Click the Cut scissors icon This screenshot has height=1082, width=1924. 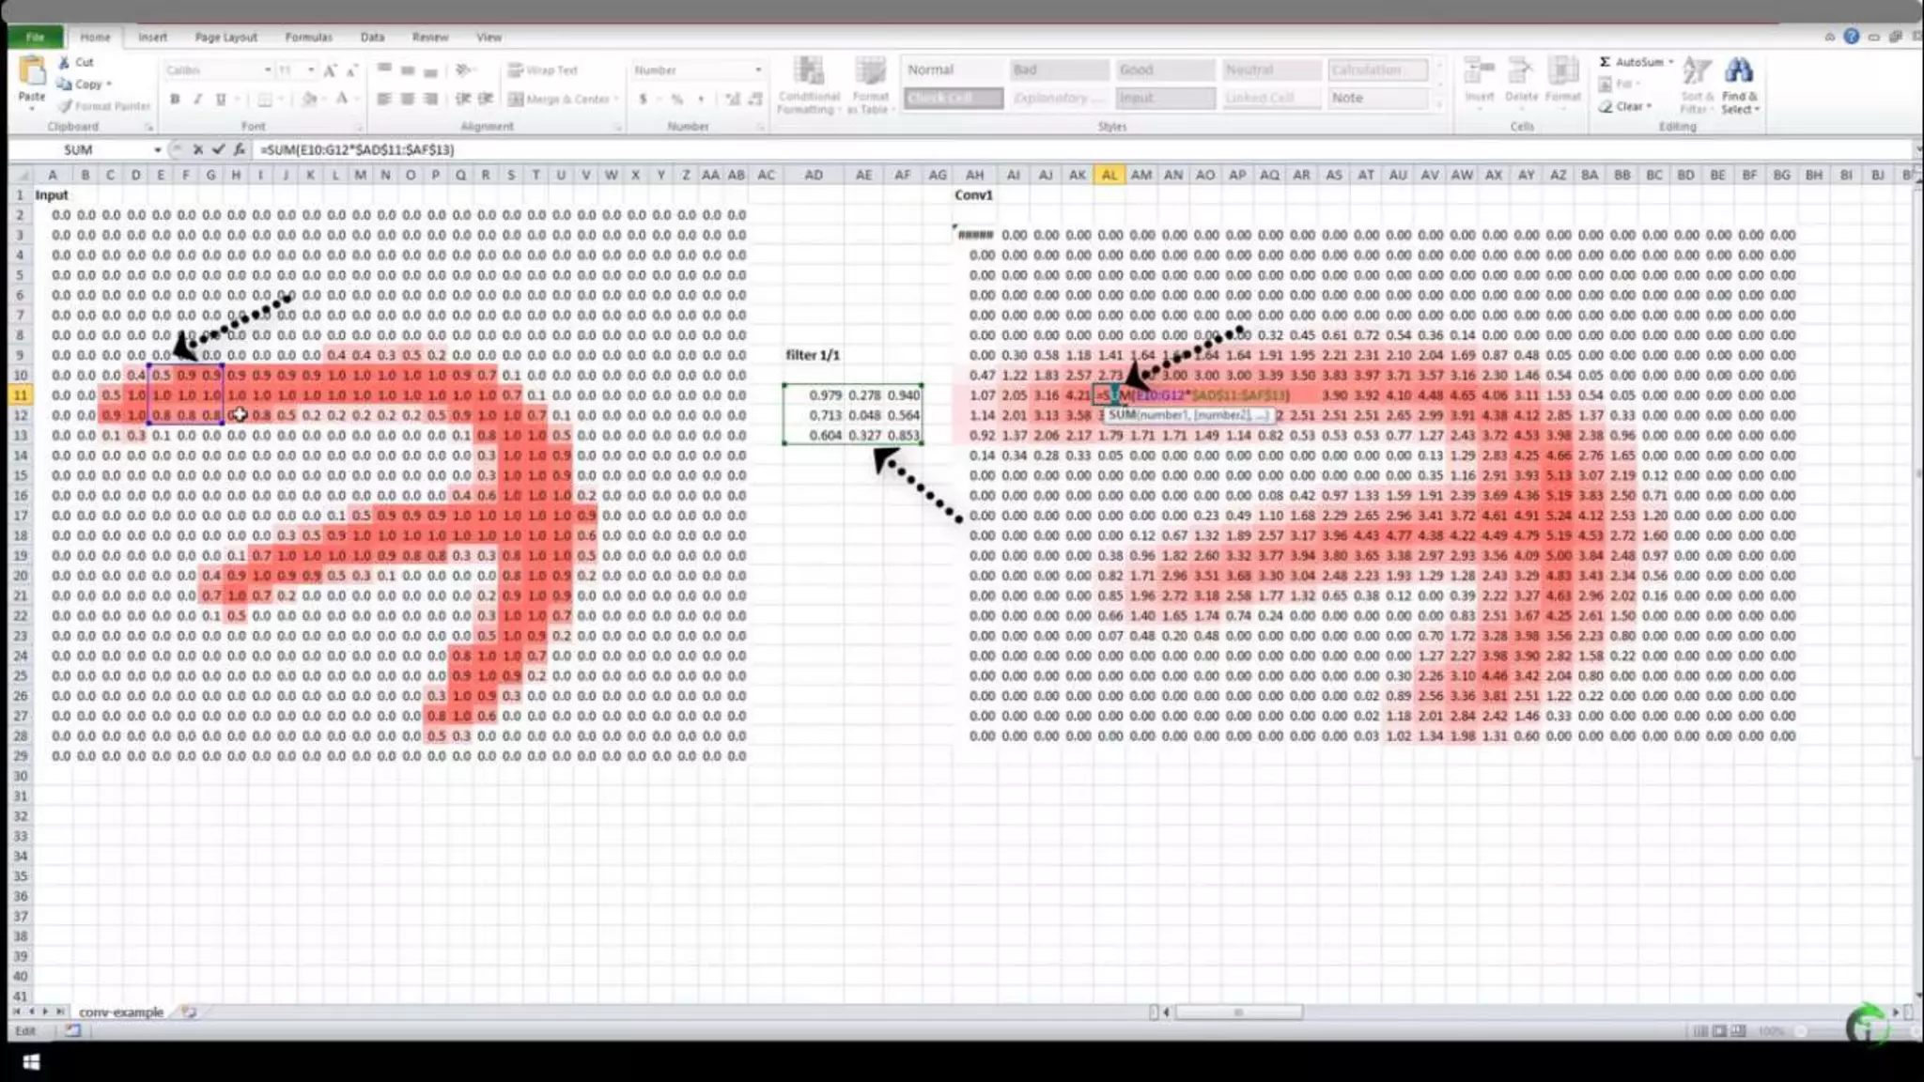(64, 62)
